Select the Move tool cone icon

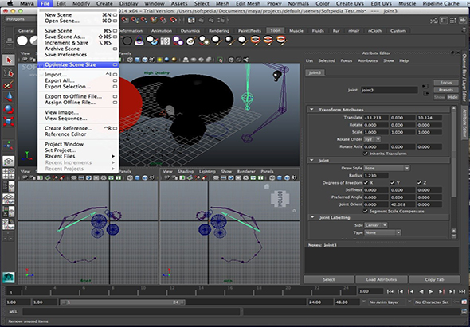9,97
